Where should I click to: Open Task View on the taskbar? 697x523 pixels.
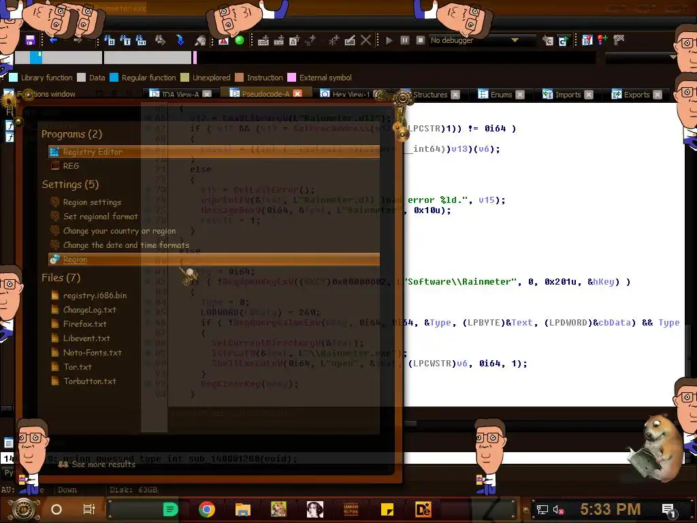click(x=89, y=509)
